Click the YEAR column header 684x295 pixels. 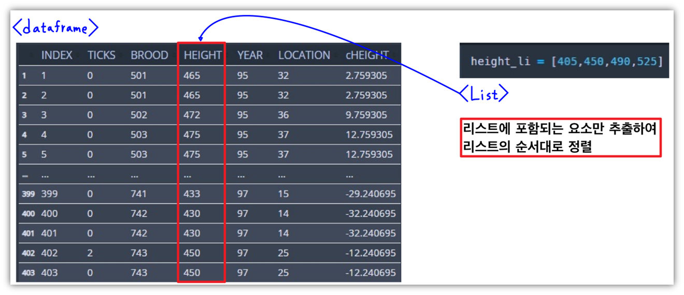coord(250,55)
